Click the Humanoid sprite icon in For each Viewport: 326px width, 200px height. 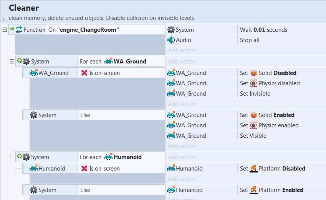pos(108,157)
